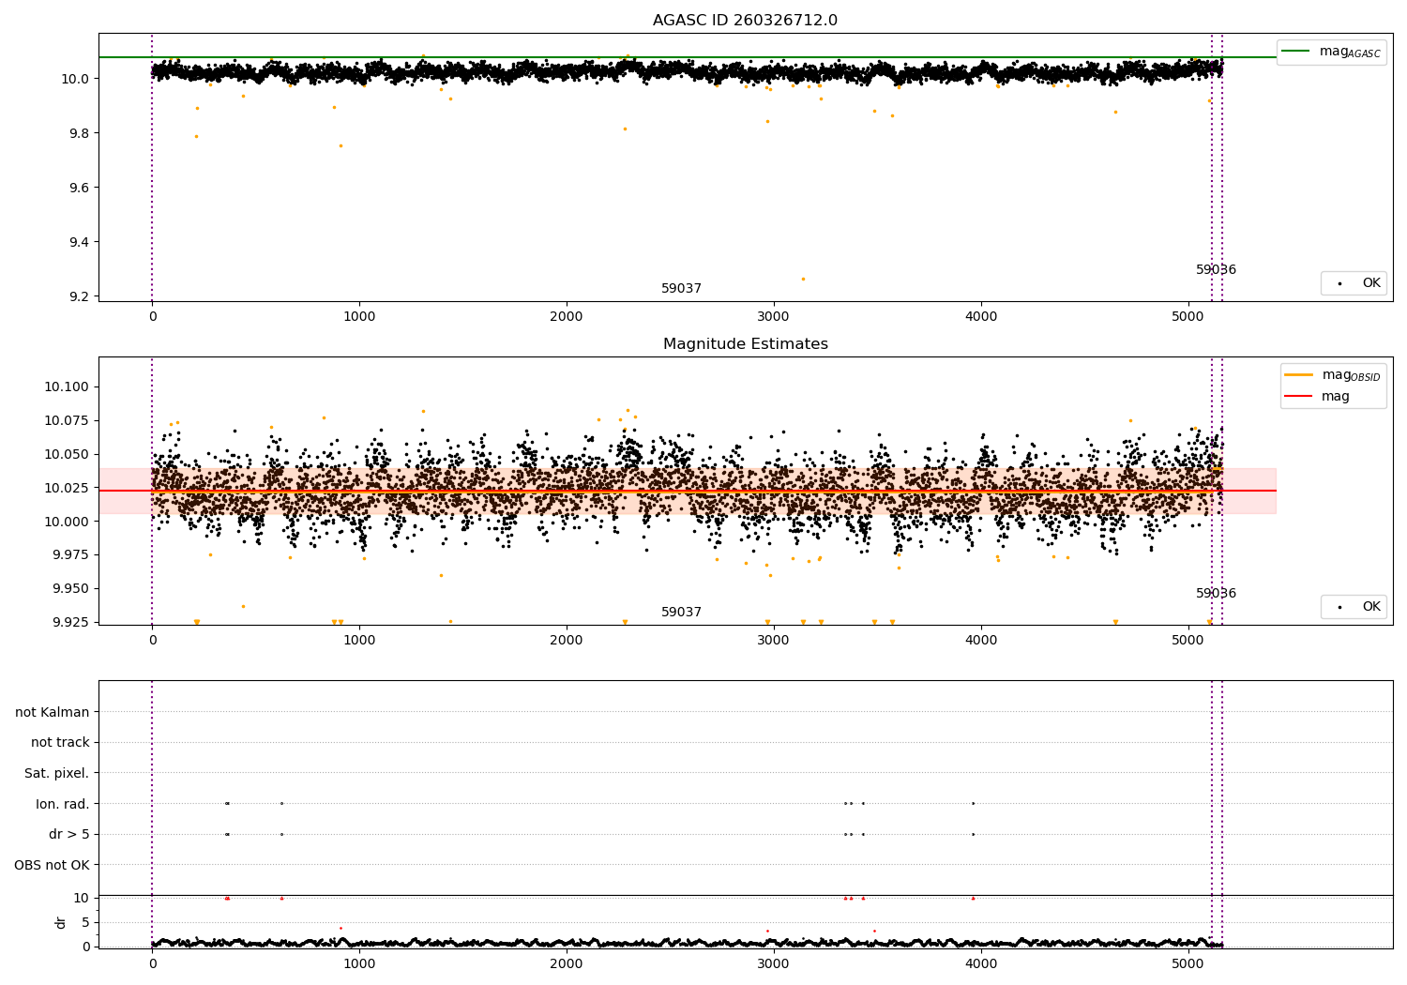Click the 'Ion. rad.' row label

(x=63, y=804)
